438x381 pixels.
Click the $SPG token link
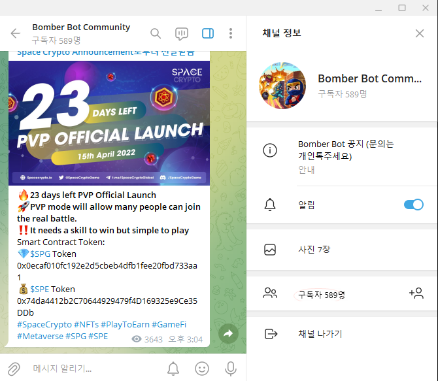point(41,254)
